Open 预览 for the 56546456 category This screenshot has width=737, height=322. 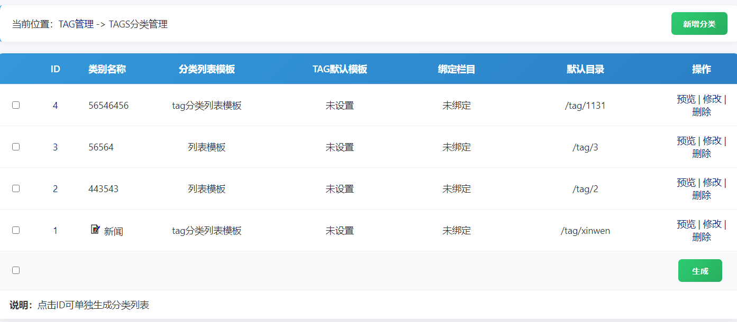(x=686, y=99)
